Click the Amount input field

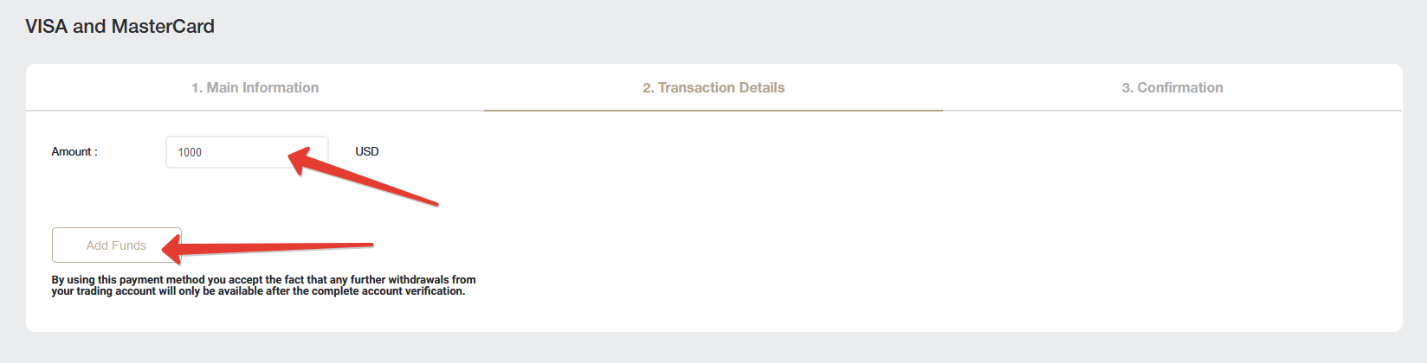coord(247,152)
